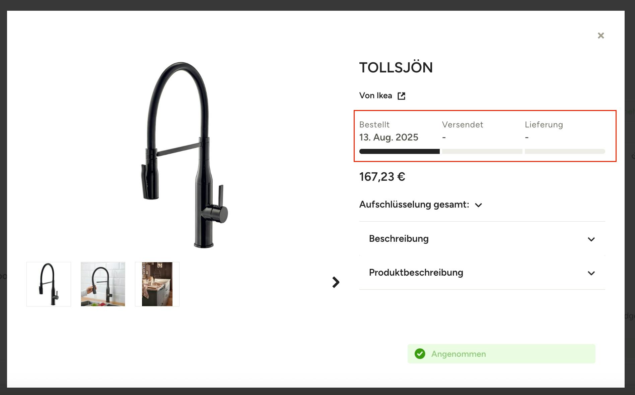
Task: Click the Produktbeschreibung heading text
Action: (x=416, y=273)
